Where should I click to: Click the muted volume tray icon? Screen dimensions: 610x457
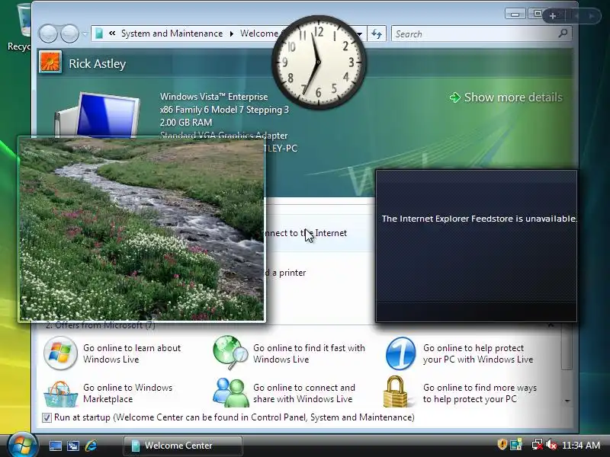coord(551,445)
